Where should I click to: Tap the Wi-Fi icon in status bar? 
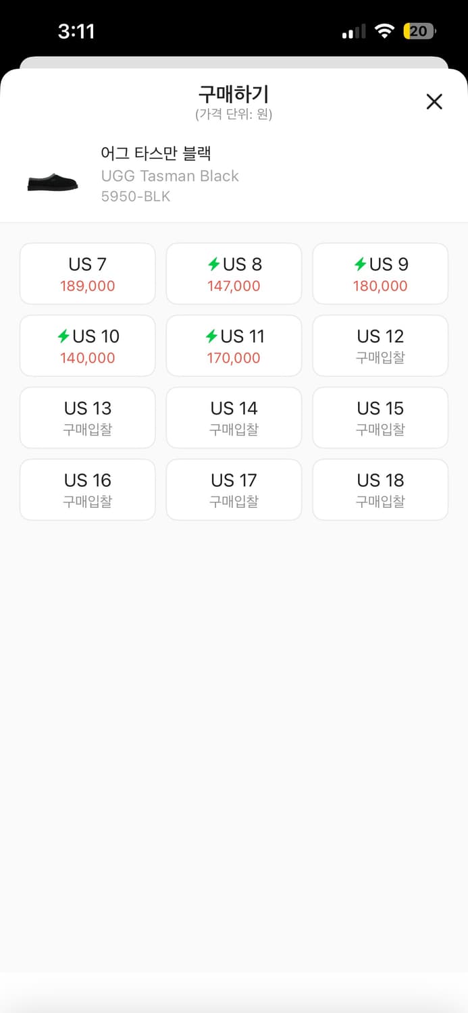(385, 31)
